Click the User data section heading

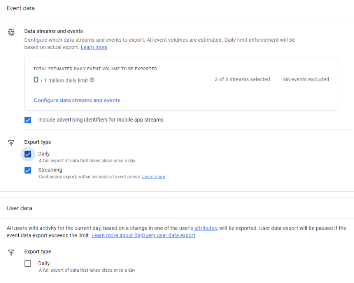[x=20, y=208]
